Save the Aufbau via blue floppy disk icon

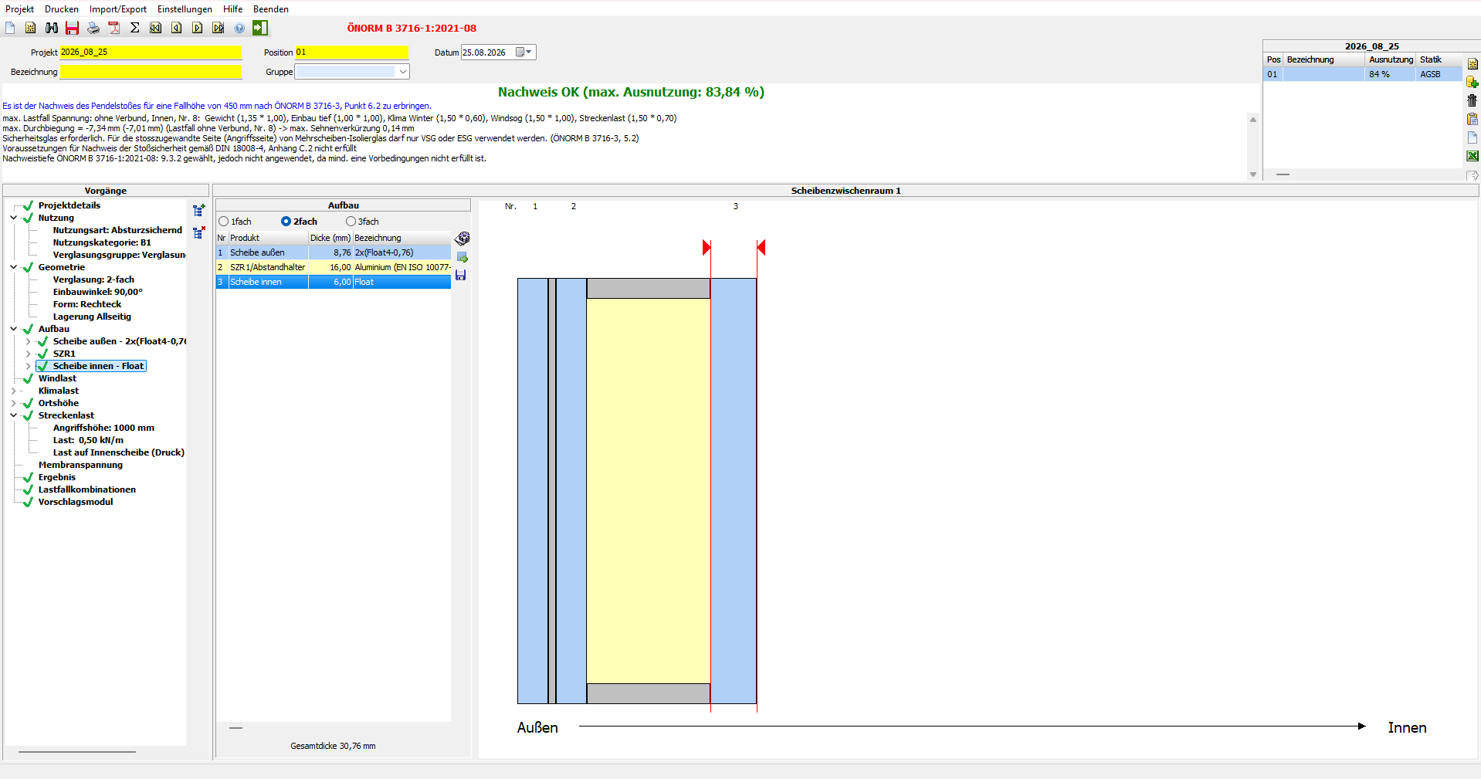(x=461, y=275)
